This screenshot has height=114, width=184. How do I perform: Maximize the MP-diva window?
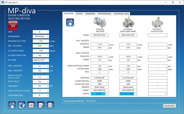[173, 2]
